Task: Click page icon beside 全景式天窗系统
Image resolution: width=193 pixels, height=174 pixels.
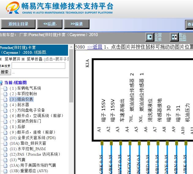Action: pyautogui.click(x=5, y=138)
